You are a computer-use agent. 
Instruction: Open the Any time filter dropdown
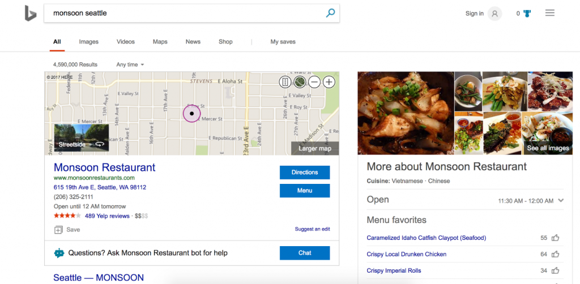[x=130, y=64]
